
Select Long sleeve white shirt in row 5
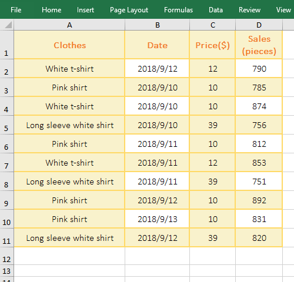[69, 125]
